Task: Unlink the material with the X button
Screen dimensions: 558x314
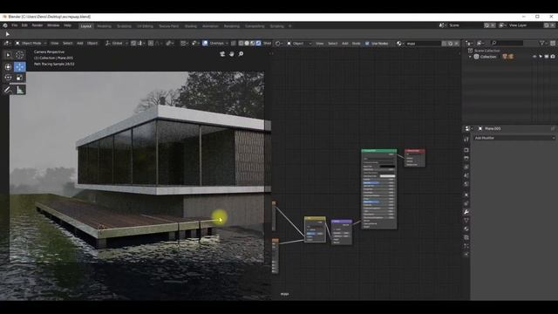Action: tap(457, 44)
